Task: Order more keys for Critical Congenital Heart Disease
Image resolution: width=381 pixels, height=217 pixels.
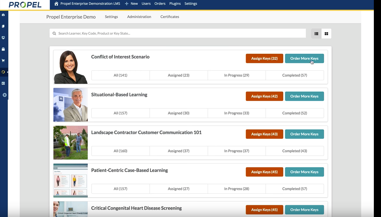Action: pos(304,210)
